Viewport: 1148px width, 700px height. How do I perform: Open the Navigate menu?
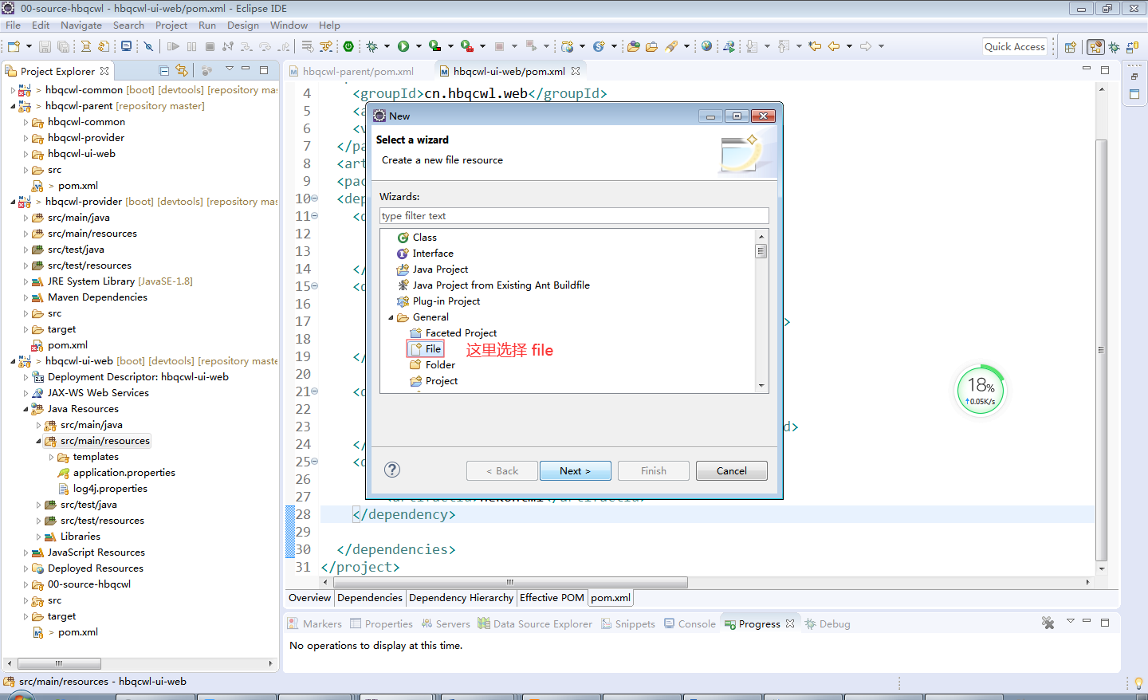(81, 25)
